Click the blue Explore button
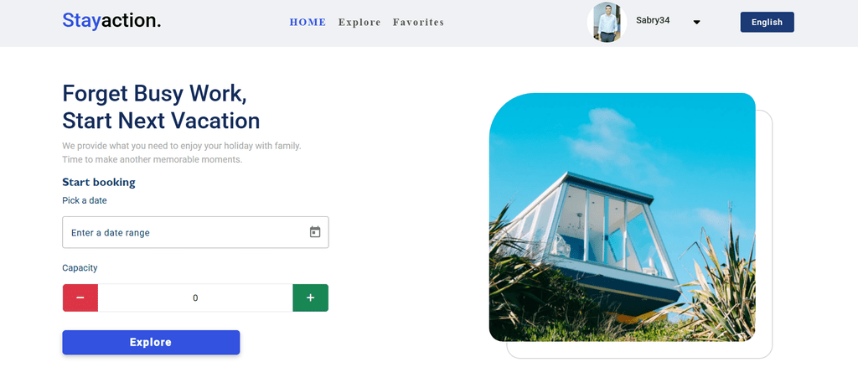858x388 pixels. (151, 342)
